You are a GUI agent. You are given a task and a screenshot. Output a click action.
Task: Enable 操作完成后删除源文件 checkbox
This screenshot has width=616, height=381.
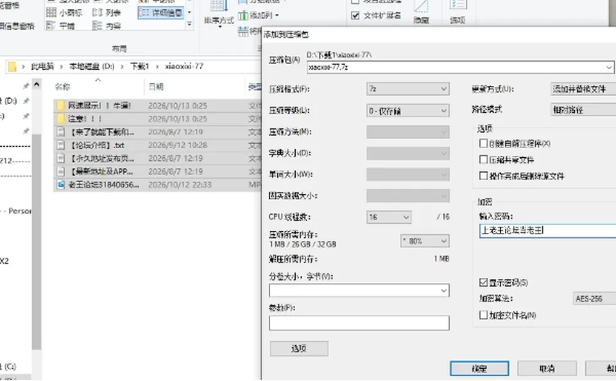pos(483,176)
